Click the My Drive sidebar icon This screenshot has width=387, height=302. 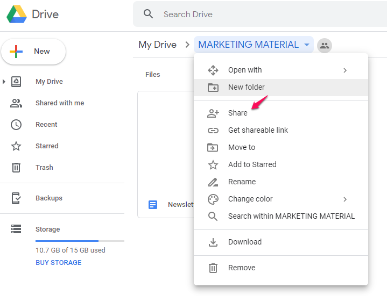pyautogui.click(x=16, y=82)
